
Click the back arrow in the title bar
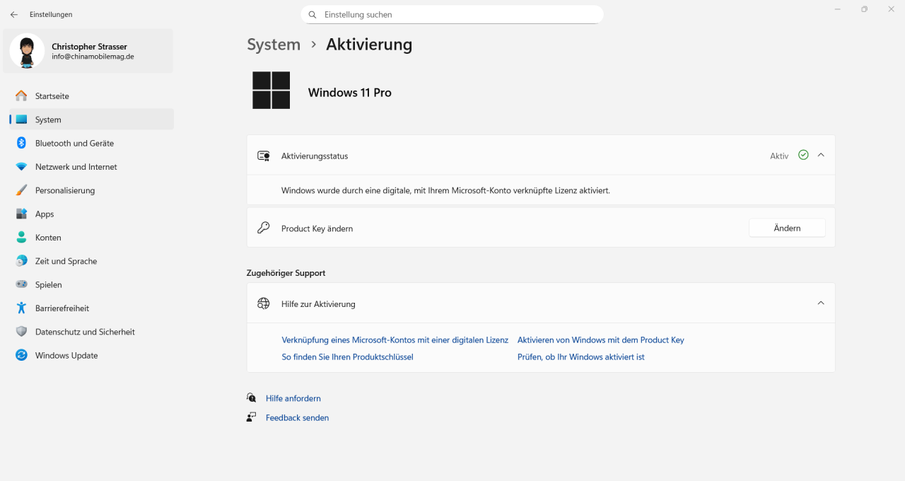click(x=14, y=14)
